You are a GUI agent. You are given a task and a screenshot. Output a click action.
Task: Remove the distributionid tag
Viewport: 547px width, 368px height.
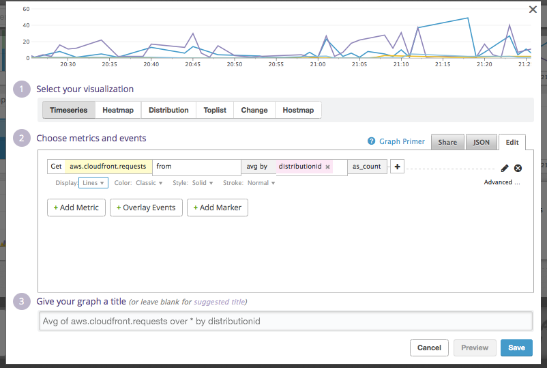click(327, 167)
